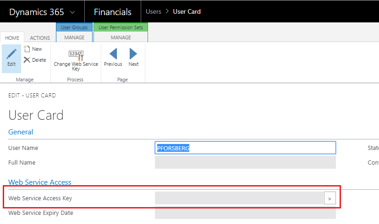The width and height of the screenshot is (379, 224).
Task: Navigate to Users breadcrumb link
Action: pos(153,11)
